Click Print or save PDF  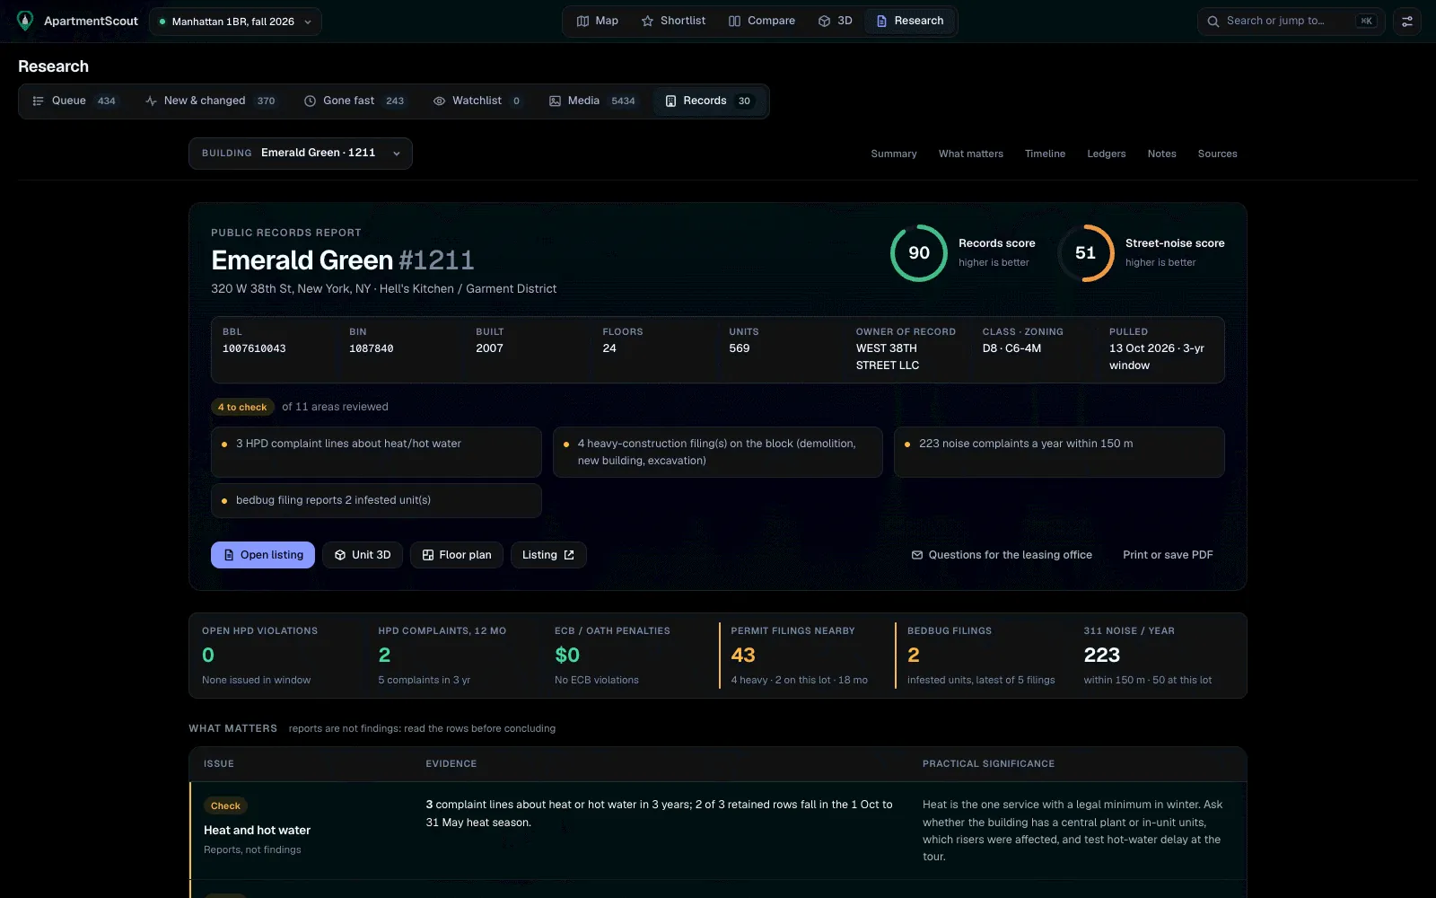1168,555
